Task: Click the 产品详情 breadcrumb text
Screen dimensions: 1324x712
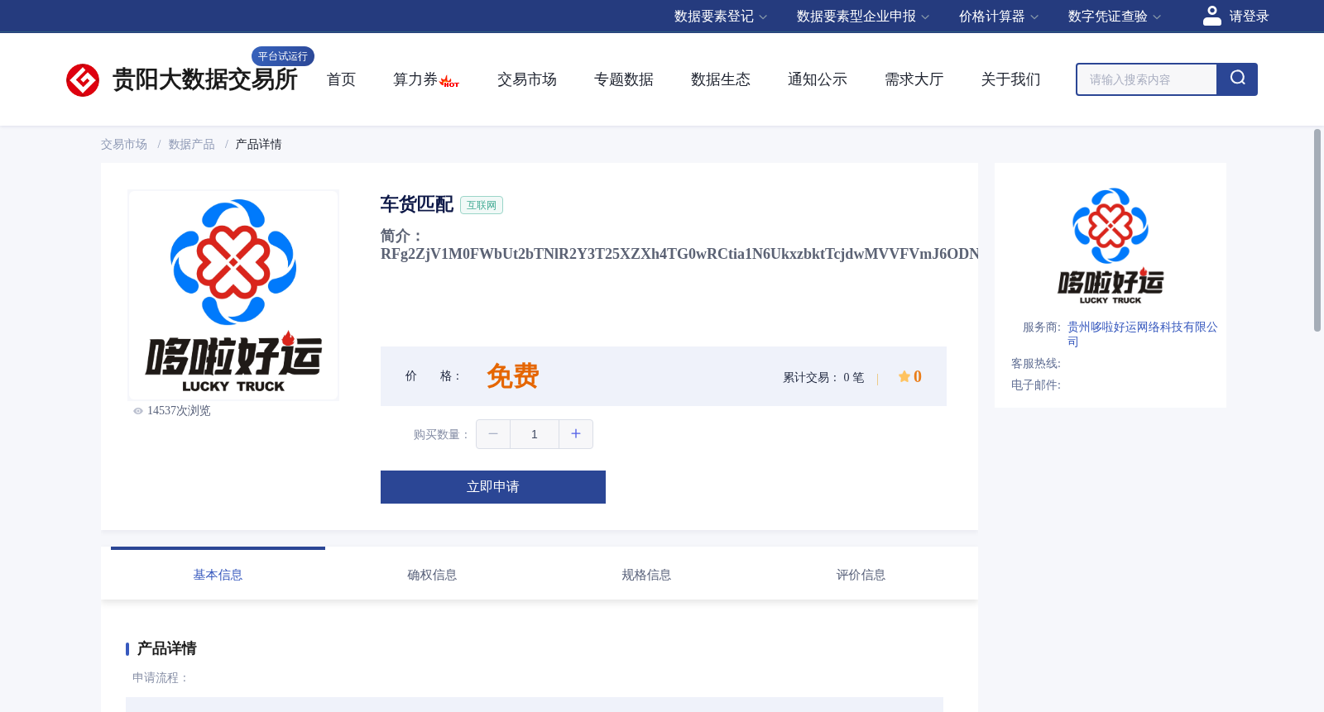Action: [x=259, y=145]
